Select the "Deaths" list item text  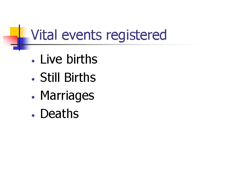pyautogui.click(x=60, y=114)
